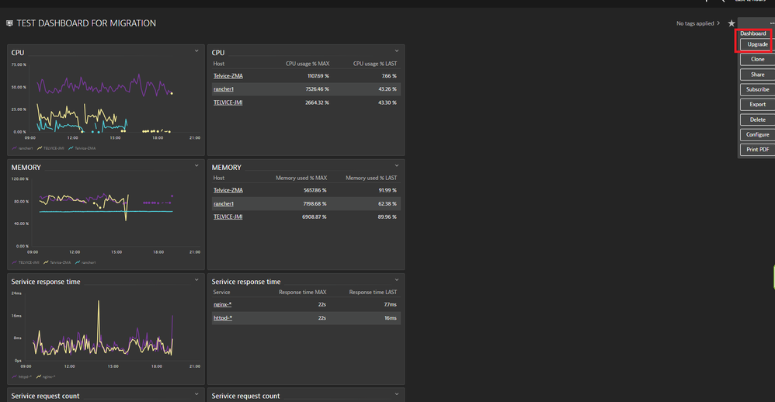The width and height of the screenshot is (775, 402).
Task: Select Print PDF in the dashboard menu
Action: pos(757,149)
